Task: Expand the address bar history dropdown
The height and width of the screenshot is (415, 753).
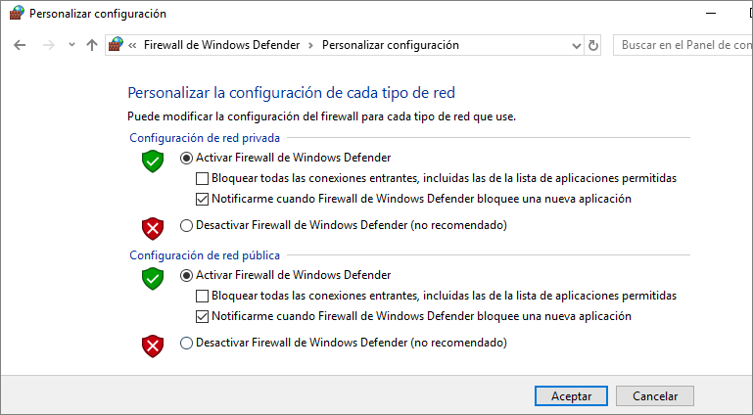Action: tap(577, 46)
